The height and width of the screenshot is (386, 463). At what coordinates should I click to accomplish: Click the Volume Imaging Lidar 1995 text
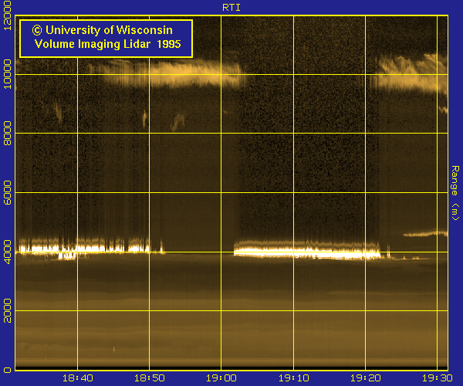click(x=107, y=44)
